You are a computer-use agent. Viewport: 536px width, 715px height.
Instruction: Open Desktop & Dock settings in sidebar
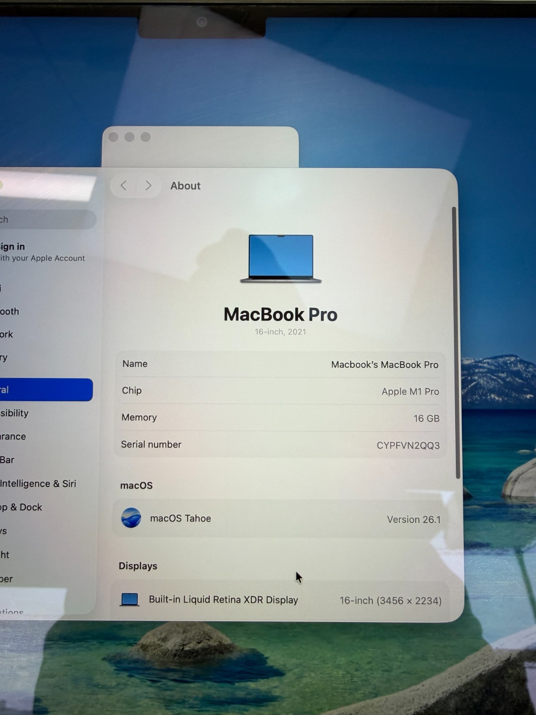(x=21, y=507)
